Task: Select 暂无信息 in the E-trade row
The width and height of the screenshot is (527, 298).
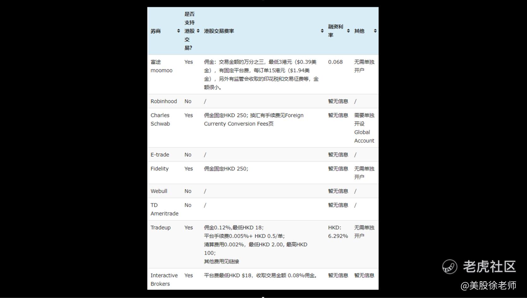Action: [338, 155]
